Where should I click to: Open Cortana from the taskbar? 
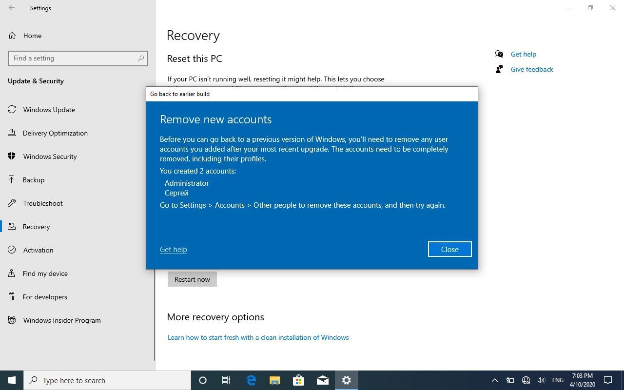tap(203, 380)
